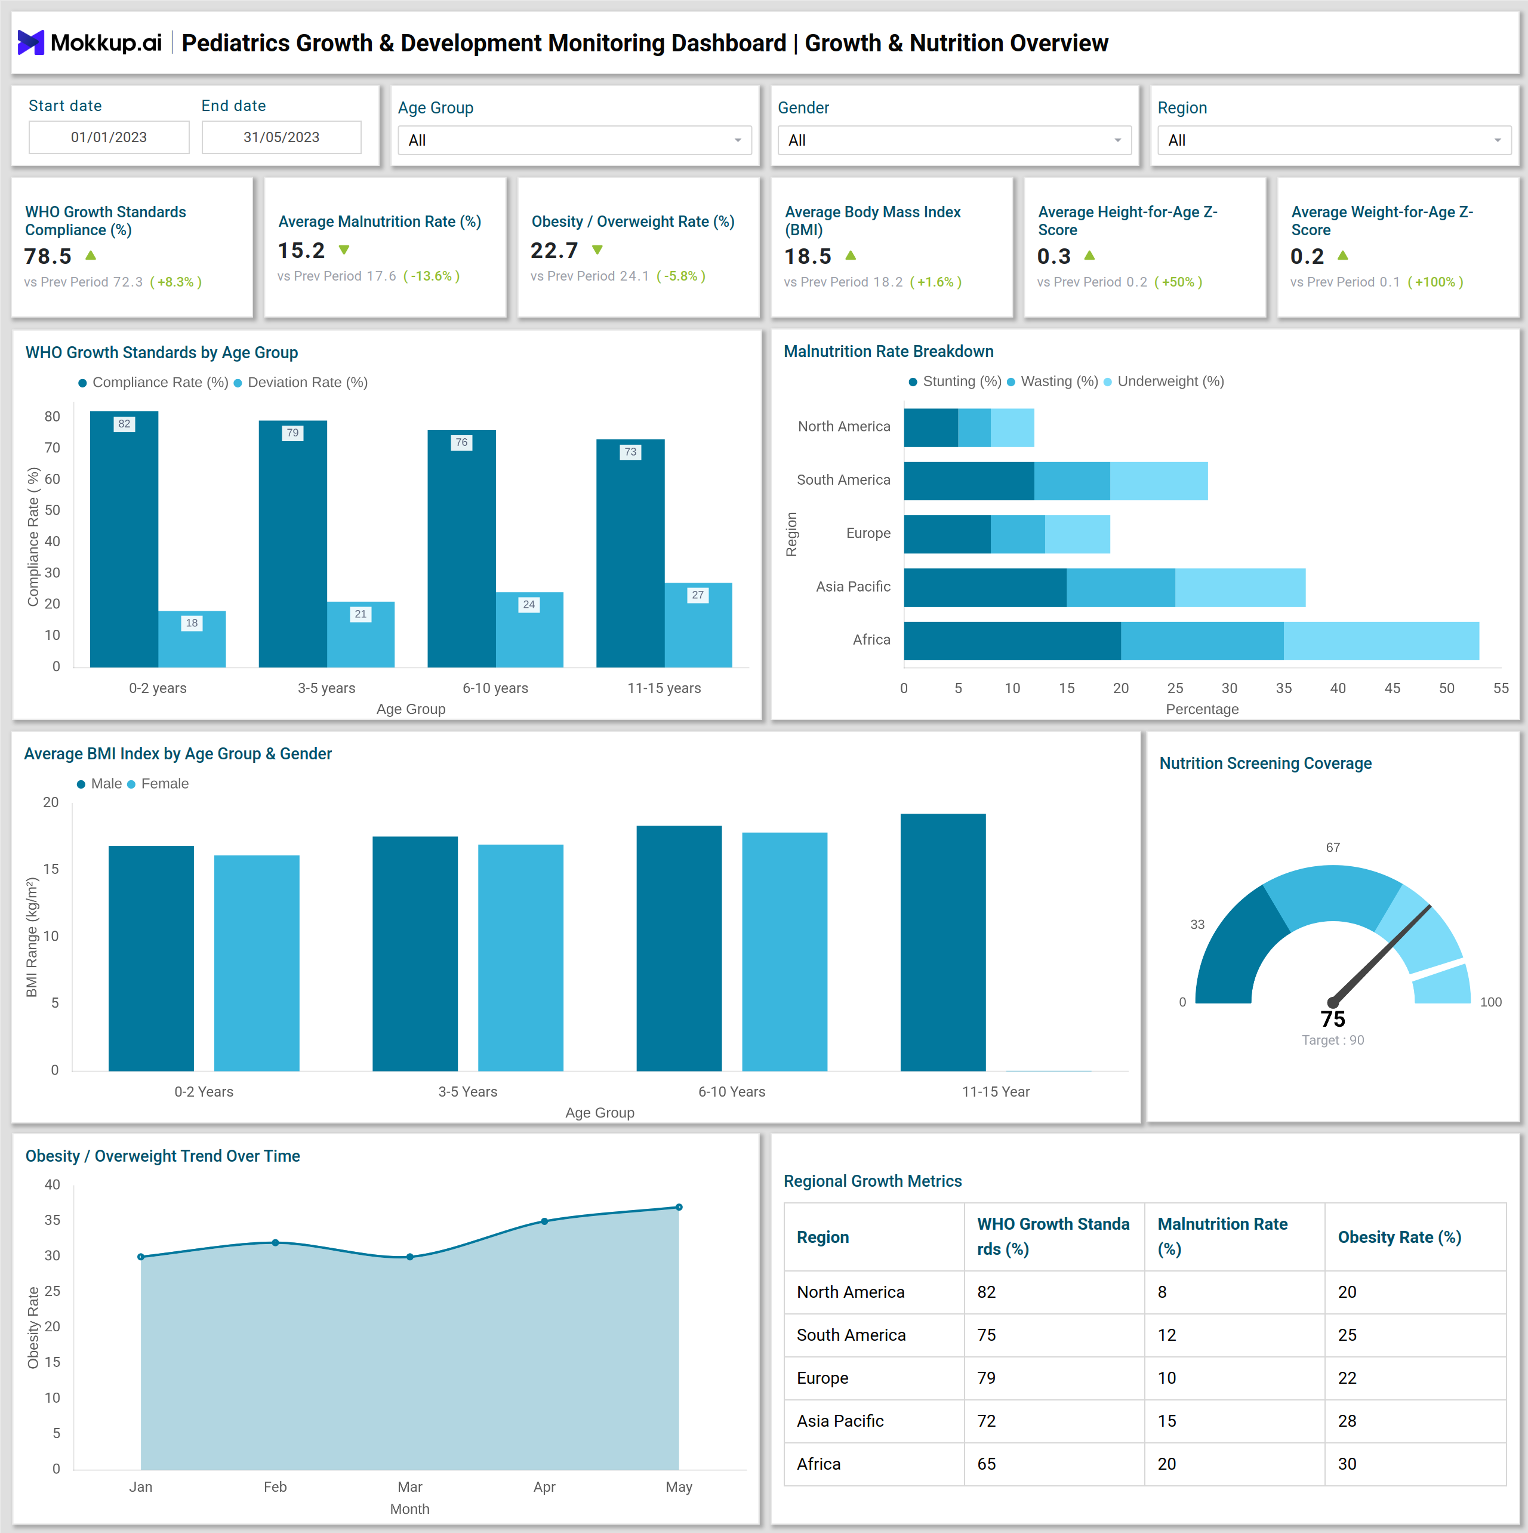This screenshot has height=1533, width=1528.
Task: Sort by Obesity Rate (%) column header
Action: pos(1415,1238)
